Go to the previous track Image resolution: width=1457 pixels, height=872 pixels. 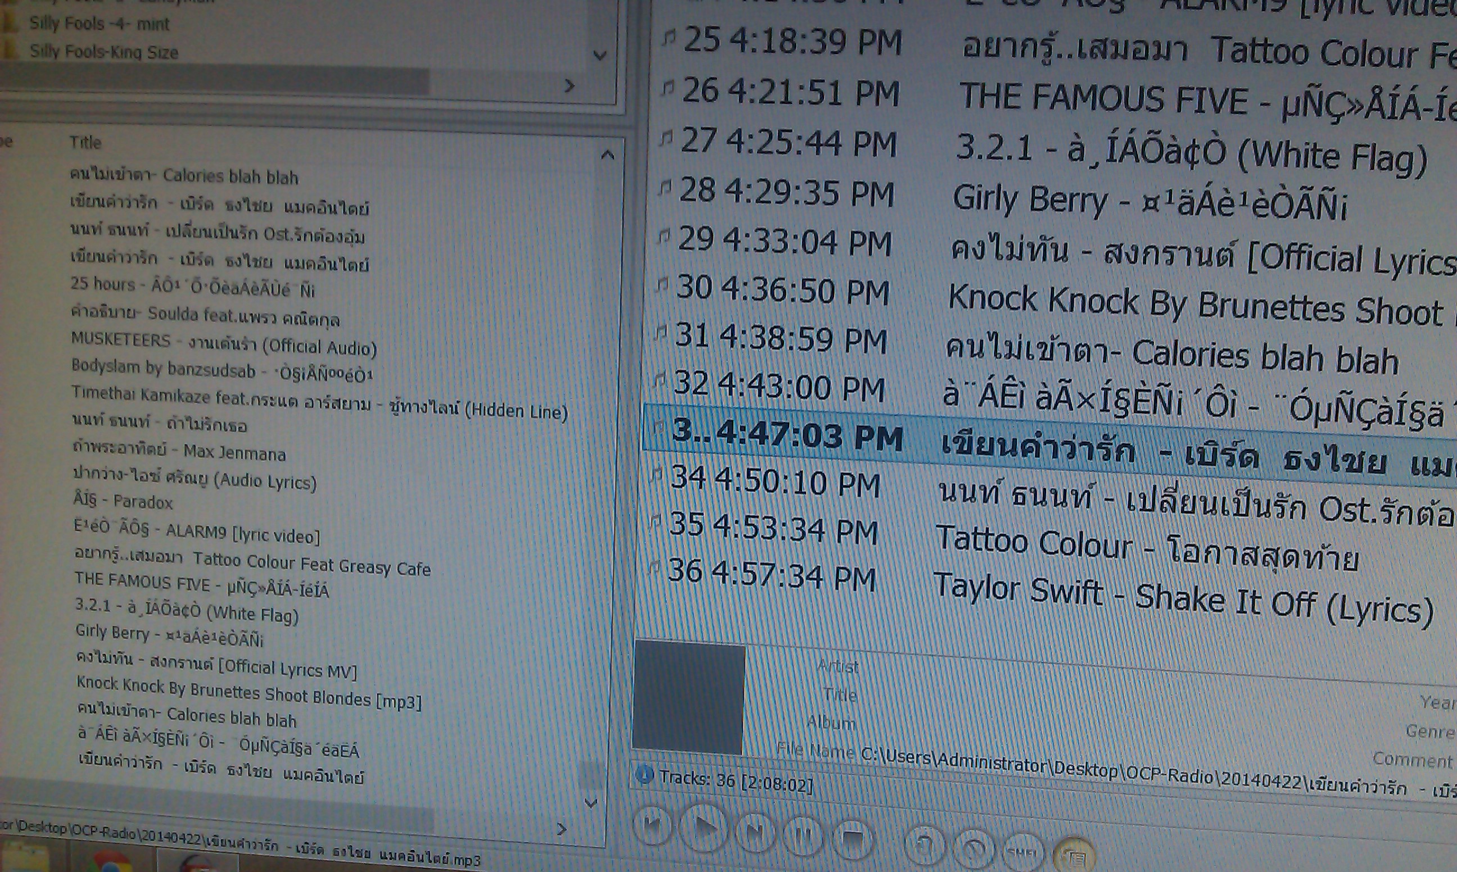(654, 825)
